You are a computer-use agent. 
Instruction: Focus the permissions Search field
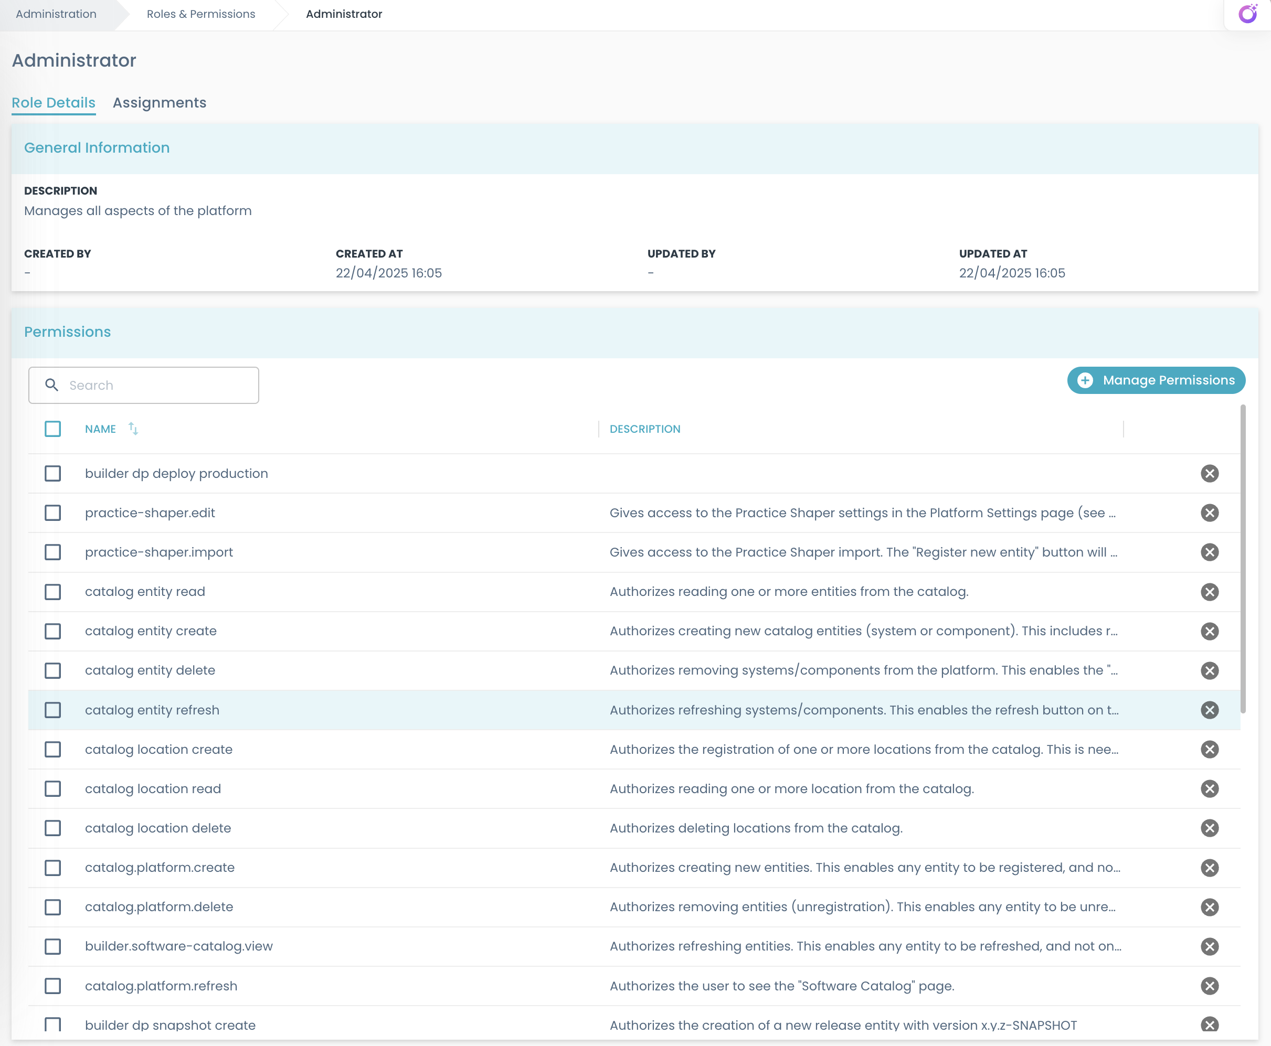(x=157, y=385)
